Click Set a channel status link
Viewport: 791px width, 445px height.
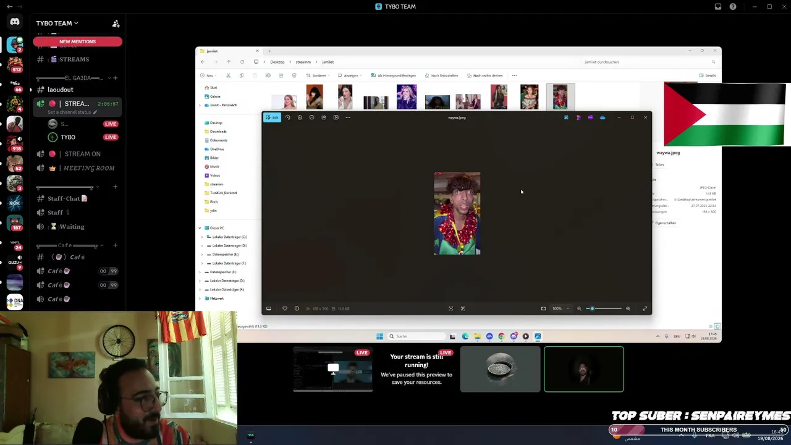pyautogui.click(x=72, y=112)
